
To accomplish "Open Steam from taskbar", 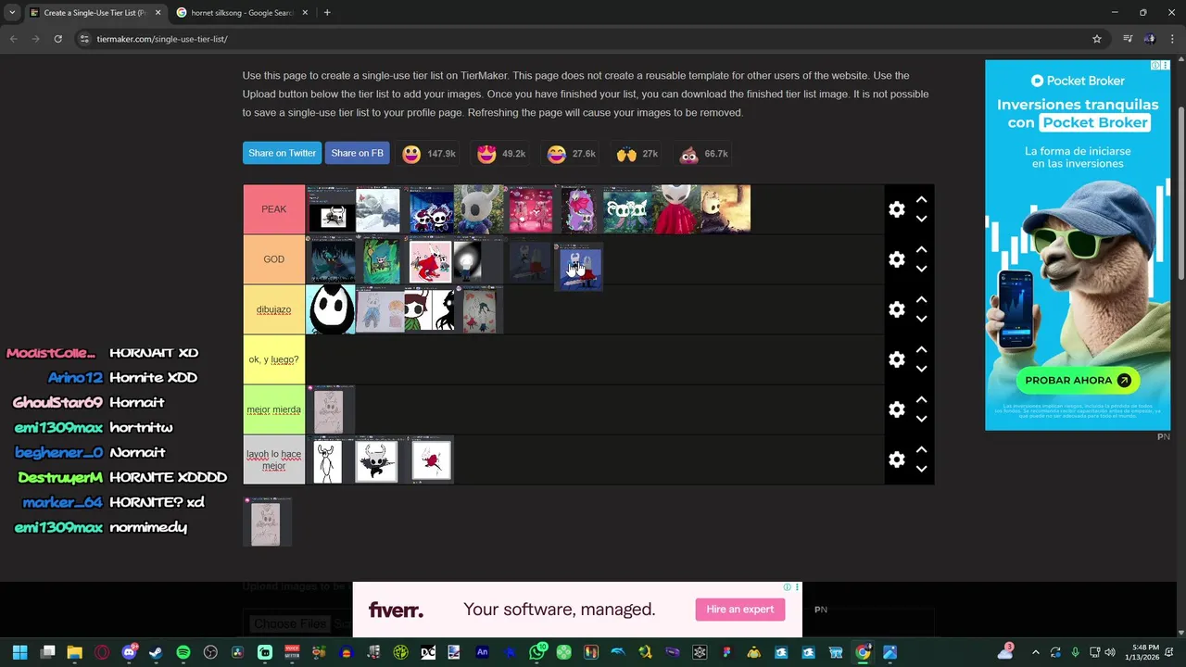I will coord(156,652).
